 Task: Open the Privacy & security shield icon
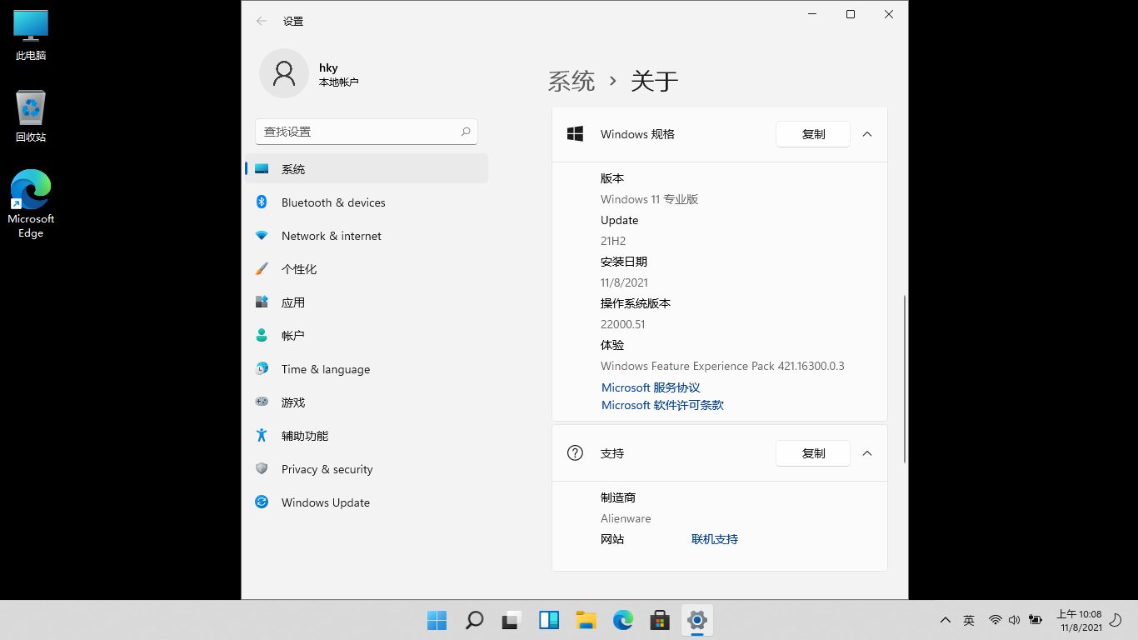click(x=262, y=468)
